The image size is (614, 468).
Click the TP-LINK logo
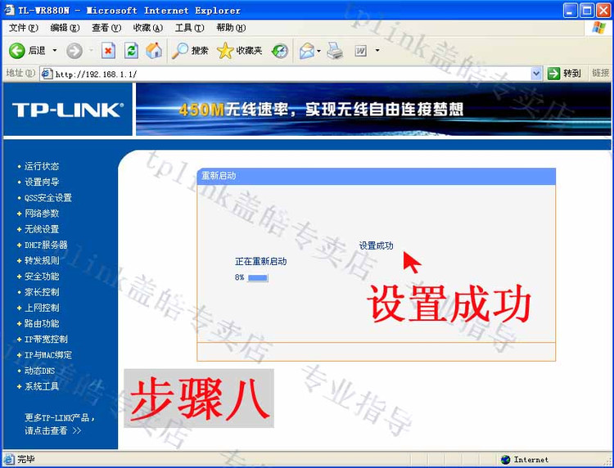point(68,110)
